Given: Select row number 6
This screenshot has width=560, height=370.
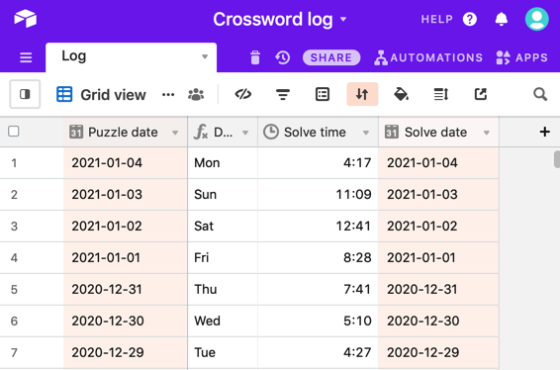Looking at the screenshot, I should (14, 322).
